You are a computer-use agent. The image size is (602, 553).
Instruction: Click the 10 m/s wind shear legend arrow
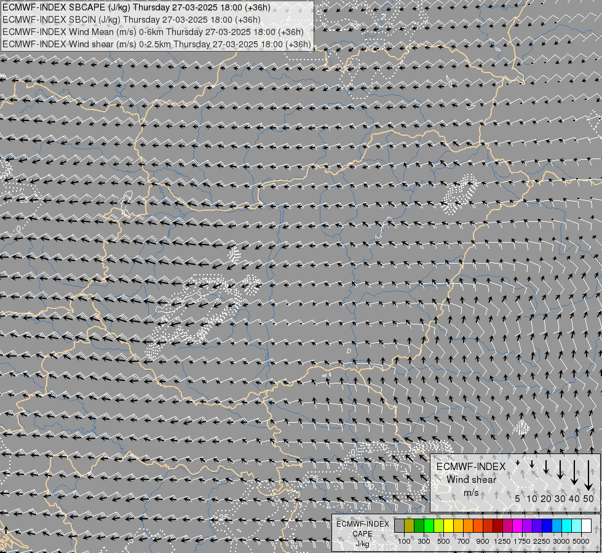[x=532, y=464]
